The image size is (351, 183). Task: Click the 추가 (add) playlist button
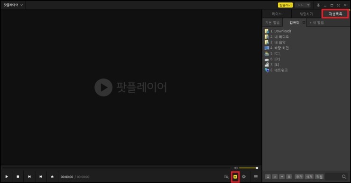click(x=299, y=177)
